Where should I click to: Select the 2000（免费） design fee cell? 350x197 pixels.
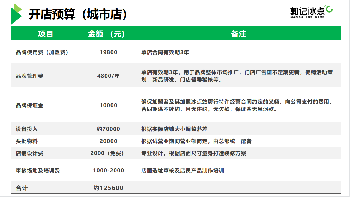click(108, 153)
